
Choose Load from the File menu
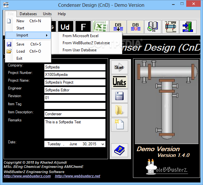click(x=28, y=51)
